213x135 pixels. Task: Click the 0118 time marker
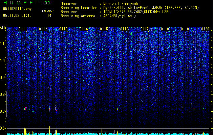tap(165, 29)
